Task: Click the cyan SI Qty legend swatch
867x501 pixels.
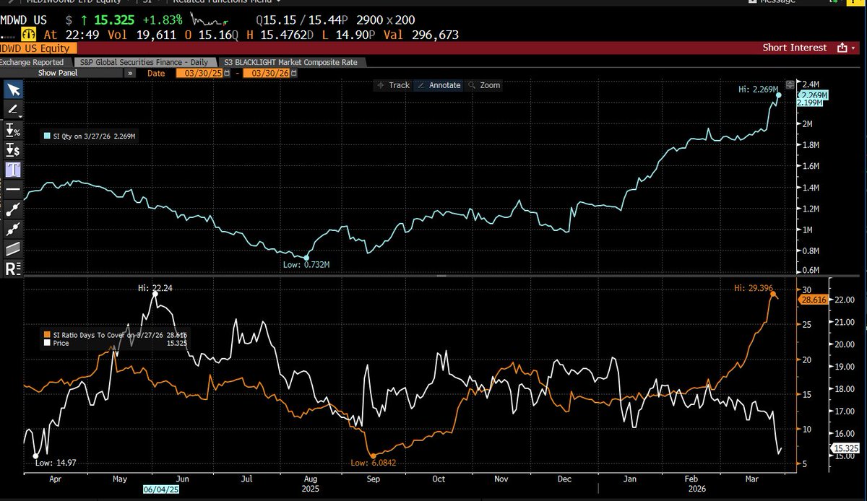Action: pyautogui.click(x=48, y=135)
